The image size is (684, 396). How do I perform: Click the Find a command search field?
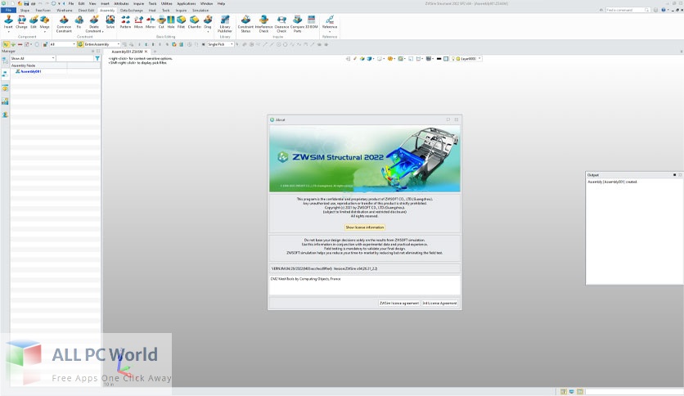click(628, 10)
